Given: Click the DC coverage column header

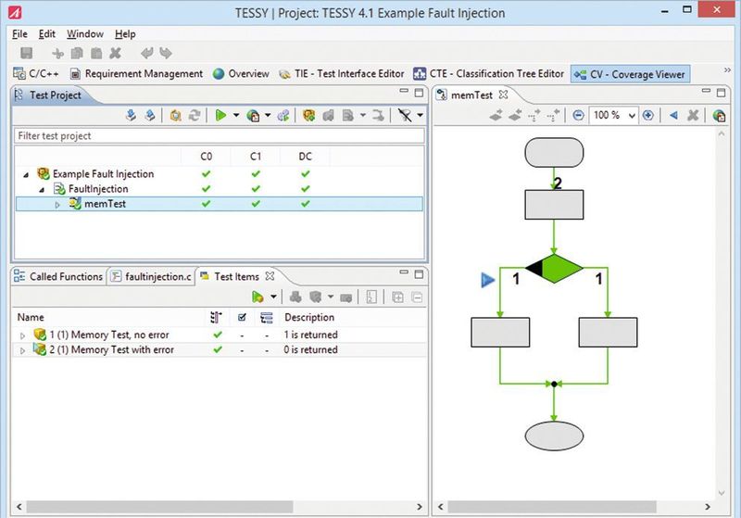Looking at the screenshot, I should click(x=306, y=157).
